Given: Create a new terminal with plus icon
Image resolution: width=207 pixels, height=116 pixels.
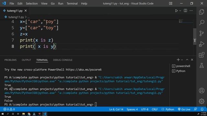Looking at the screenshot, I should click(178, 60).
